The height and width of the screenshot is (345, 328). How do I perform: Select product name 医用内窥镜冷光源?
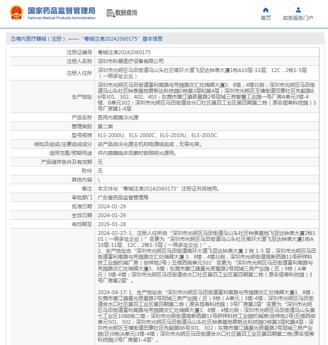118,118
